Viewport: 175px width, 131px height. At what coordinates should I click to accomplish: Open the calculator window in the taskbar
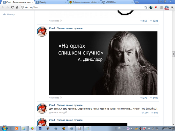(79, 129)
